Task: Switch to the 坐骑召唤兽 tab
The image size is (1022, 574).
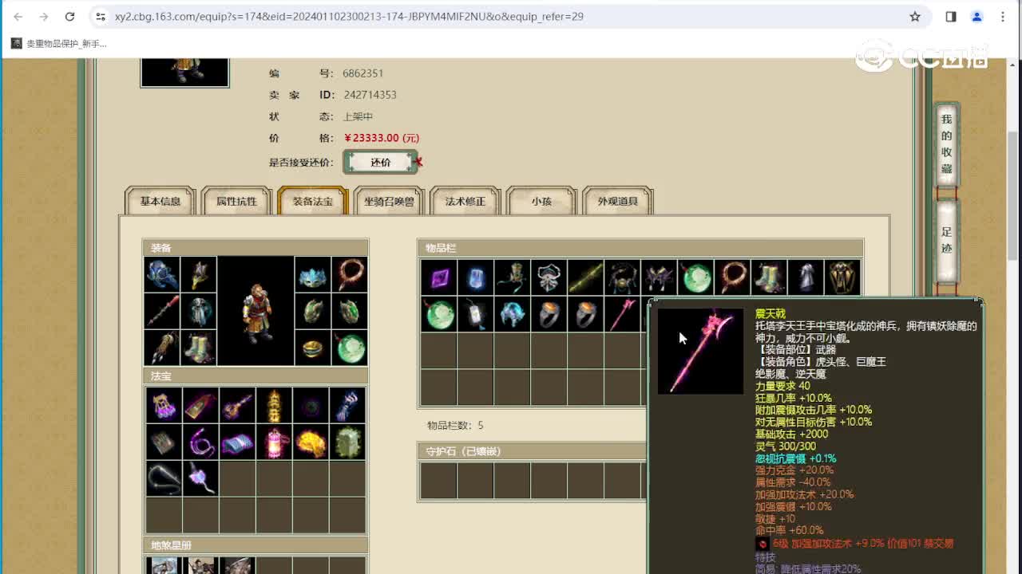Action: pos(389,201)
